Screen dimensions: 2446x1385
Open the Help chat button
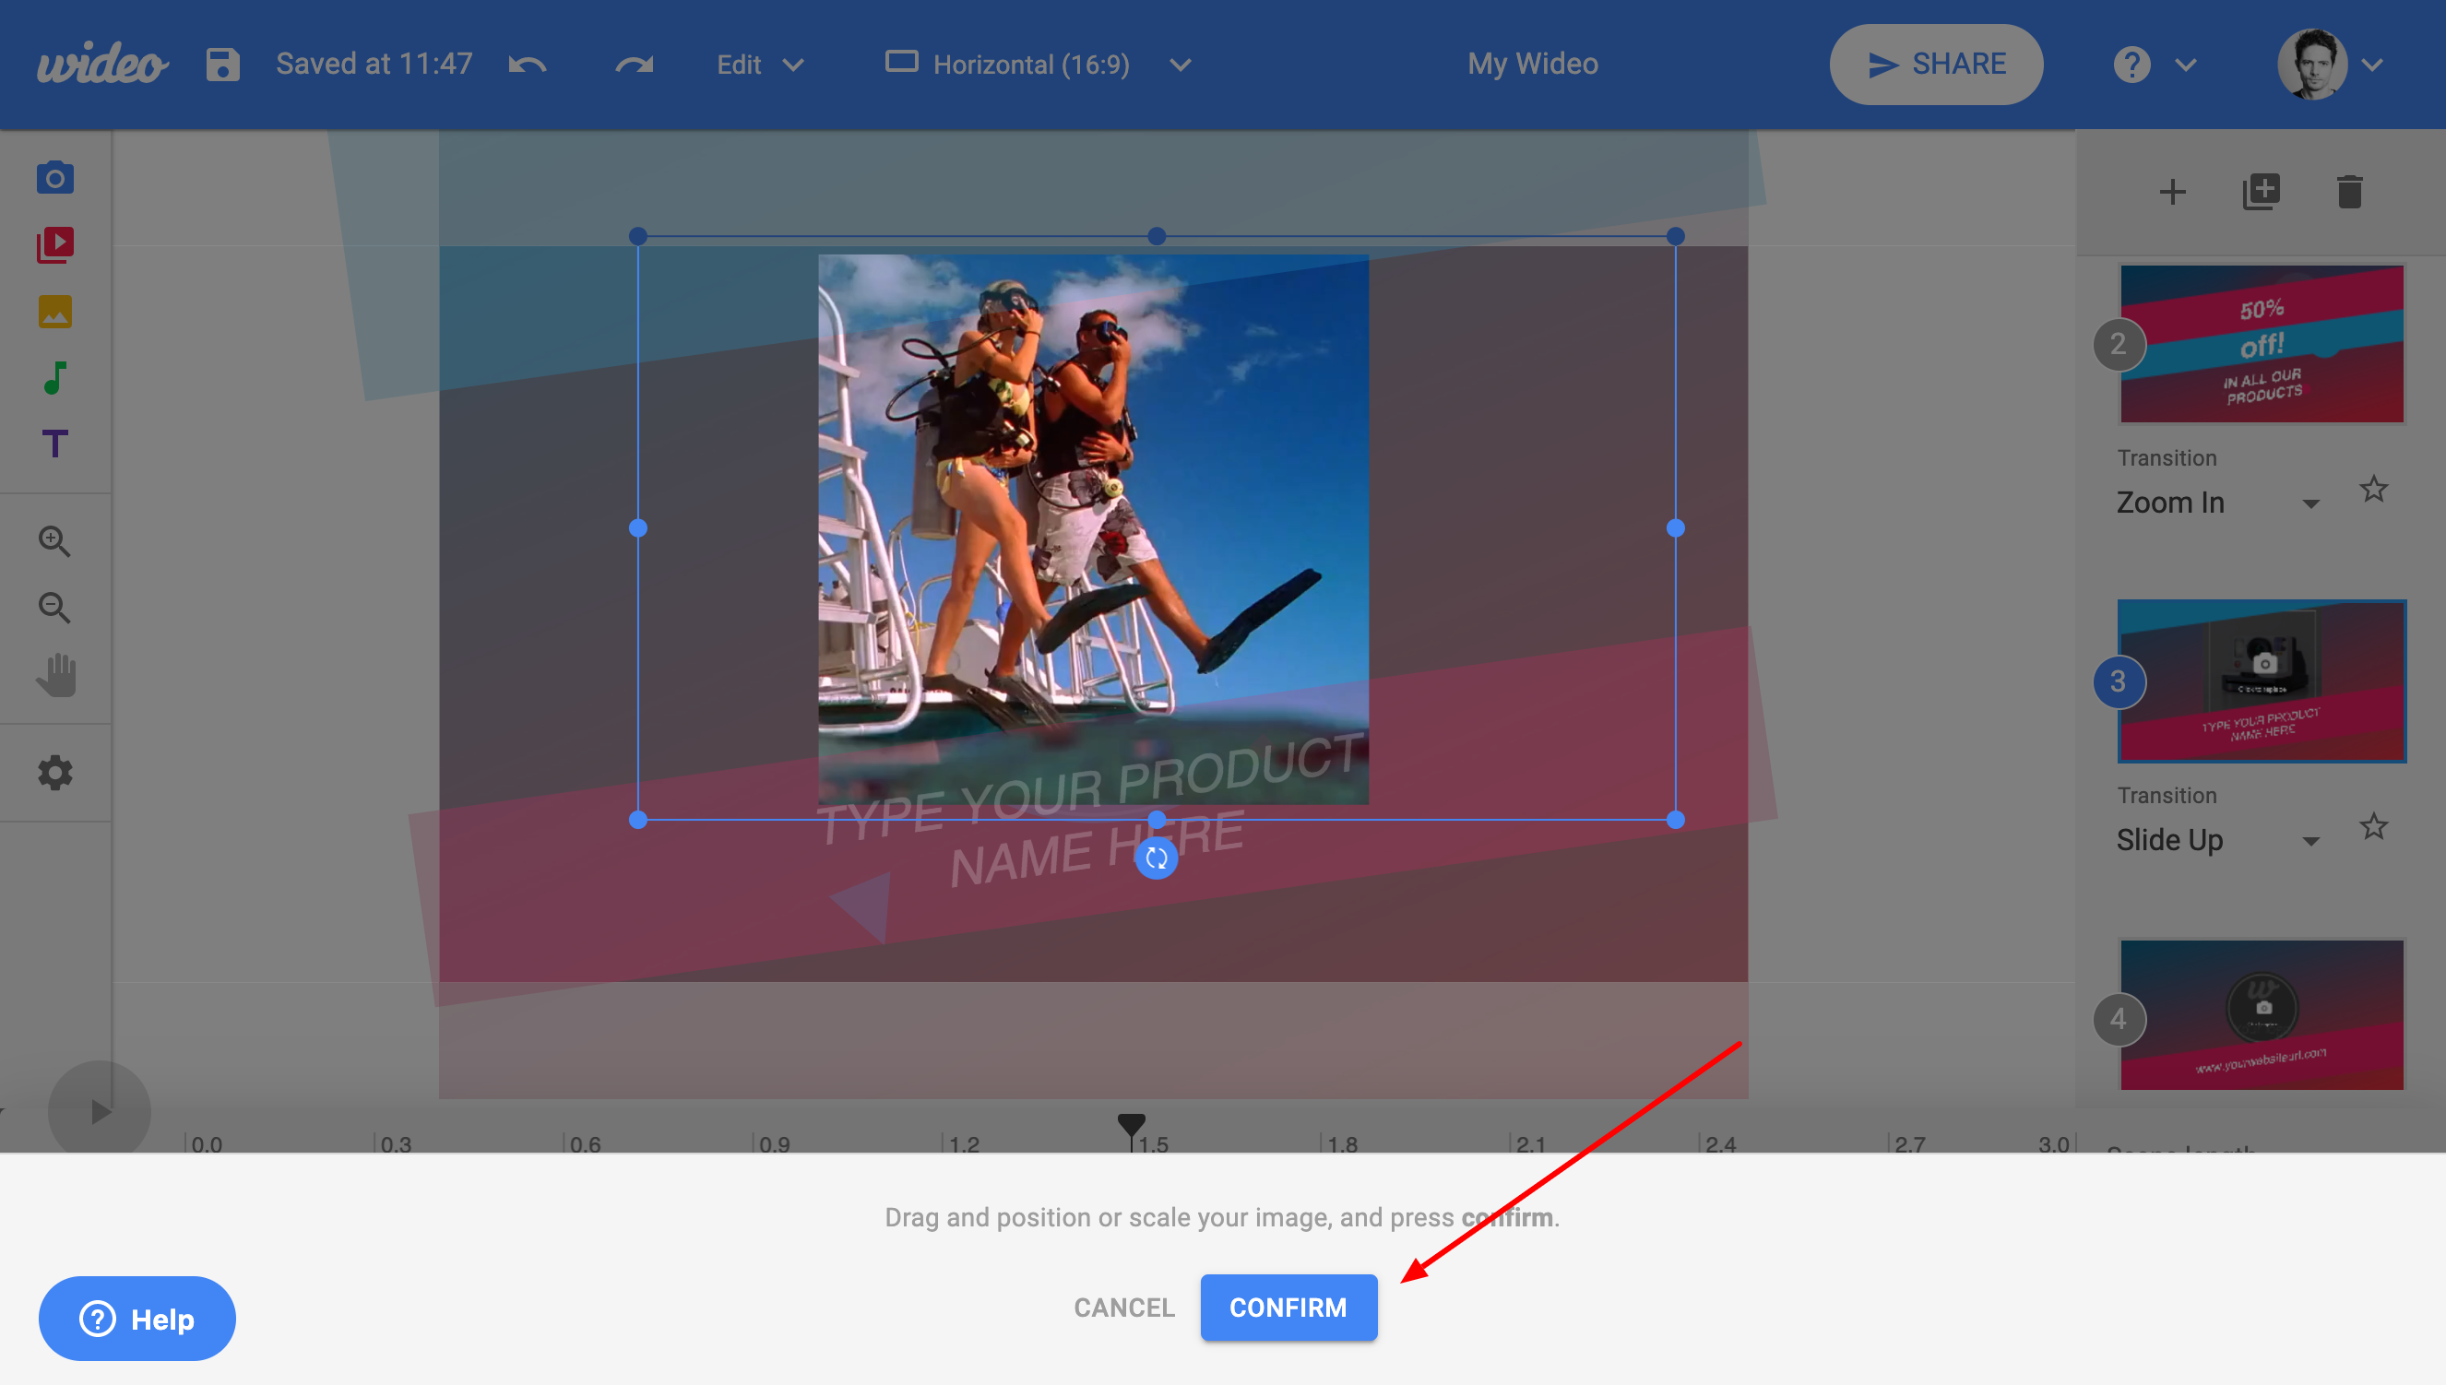point(137,1319)
